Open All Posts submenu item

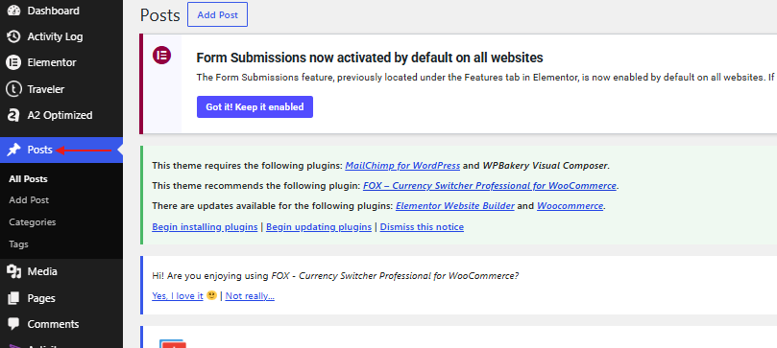pyautogui.click(x=28, y=179)
